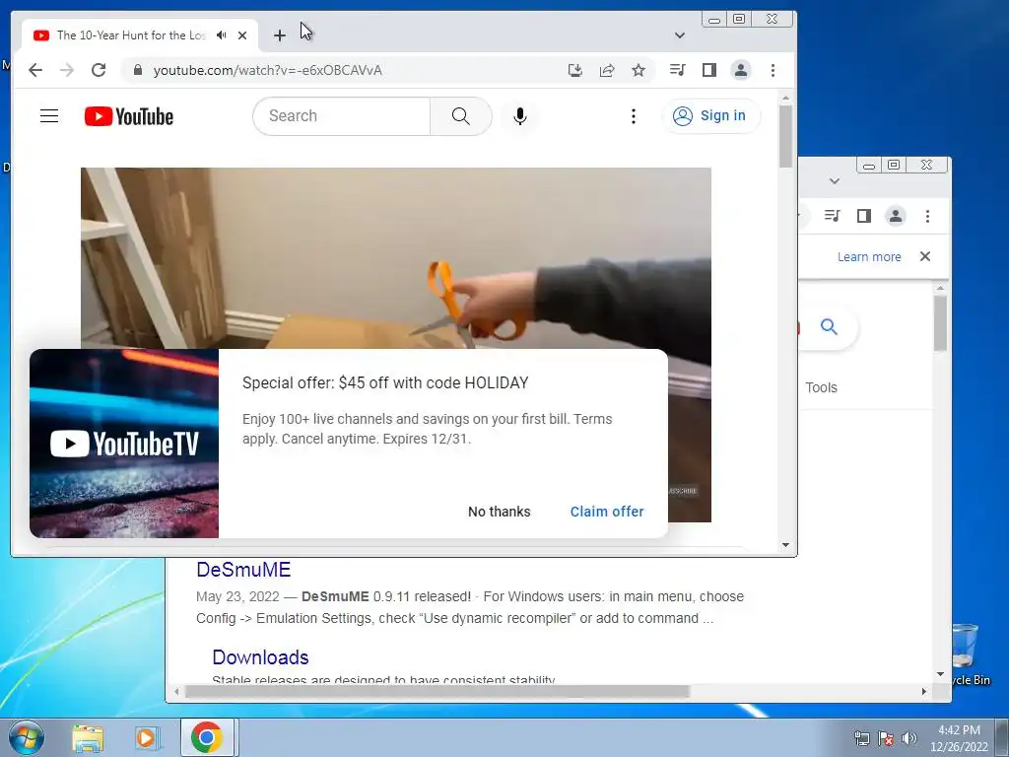Open the clock showing 4:42 PM
Viewport: 1009px width, 757px height.
click(x=959, y=738)
